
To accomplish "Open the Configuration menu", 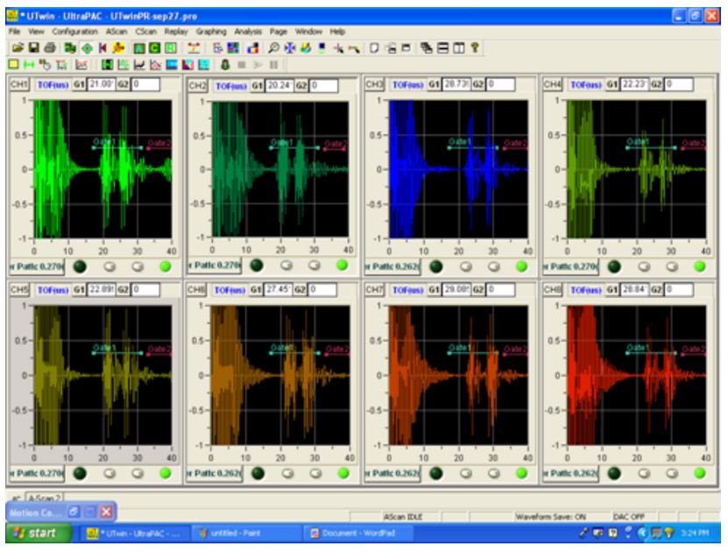I will tap(75, 32).
